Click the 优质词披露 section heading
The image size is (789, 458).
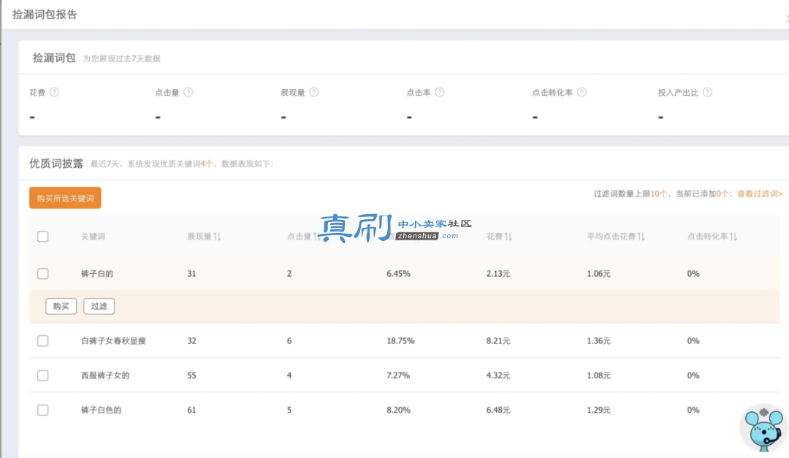coord(56,164)
